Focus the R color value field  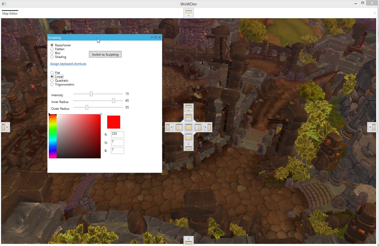pos(118,134)
